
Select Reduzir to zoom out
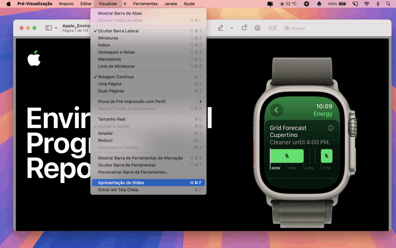click(148, 140)
